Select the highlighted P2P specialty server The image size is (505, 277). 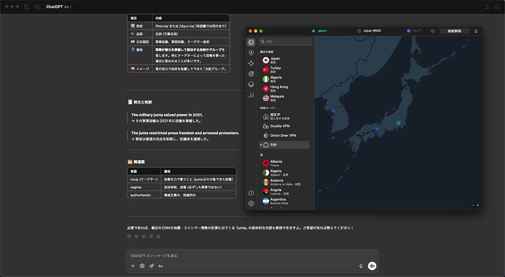click(284, 145)
